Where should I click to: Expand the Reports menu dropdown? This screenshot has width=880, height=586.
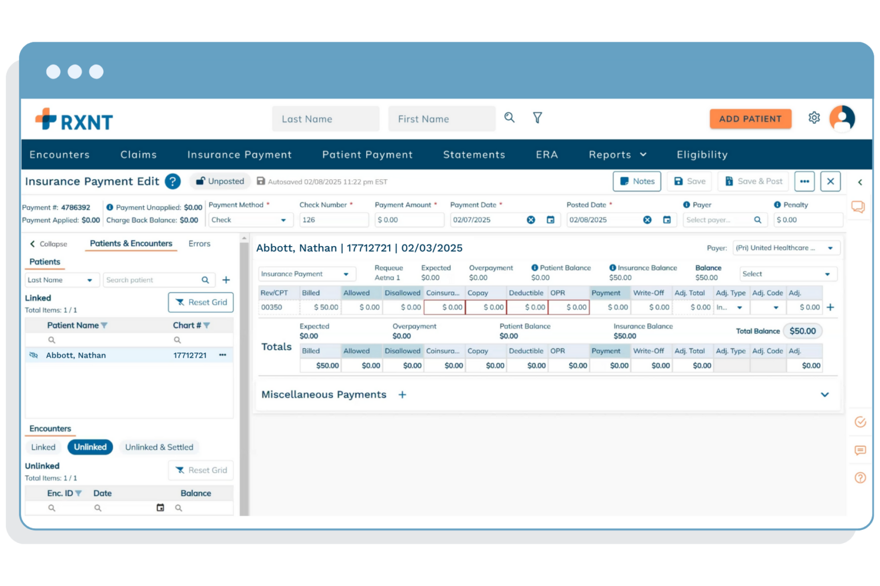click(618, 155)
